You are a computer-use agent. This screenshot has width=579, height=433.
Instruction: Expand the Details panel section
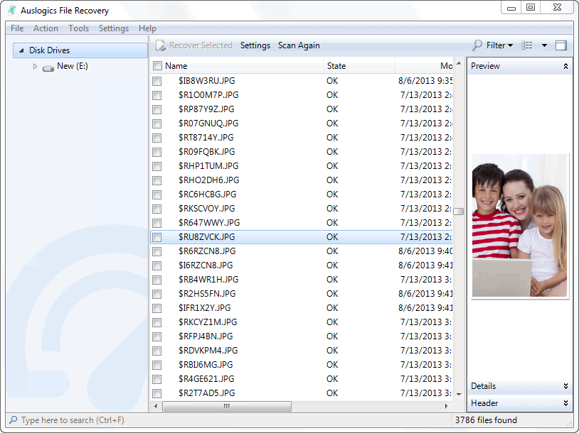(565, 386)
